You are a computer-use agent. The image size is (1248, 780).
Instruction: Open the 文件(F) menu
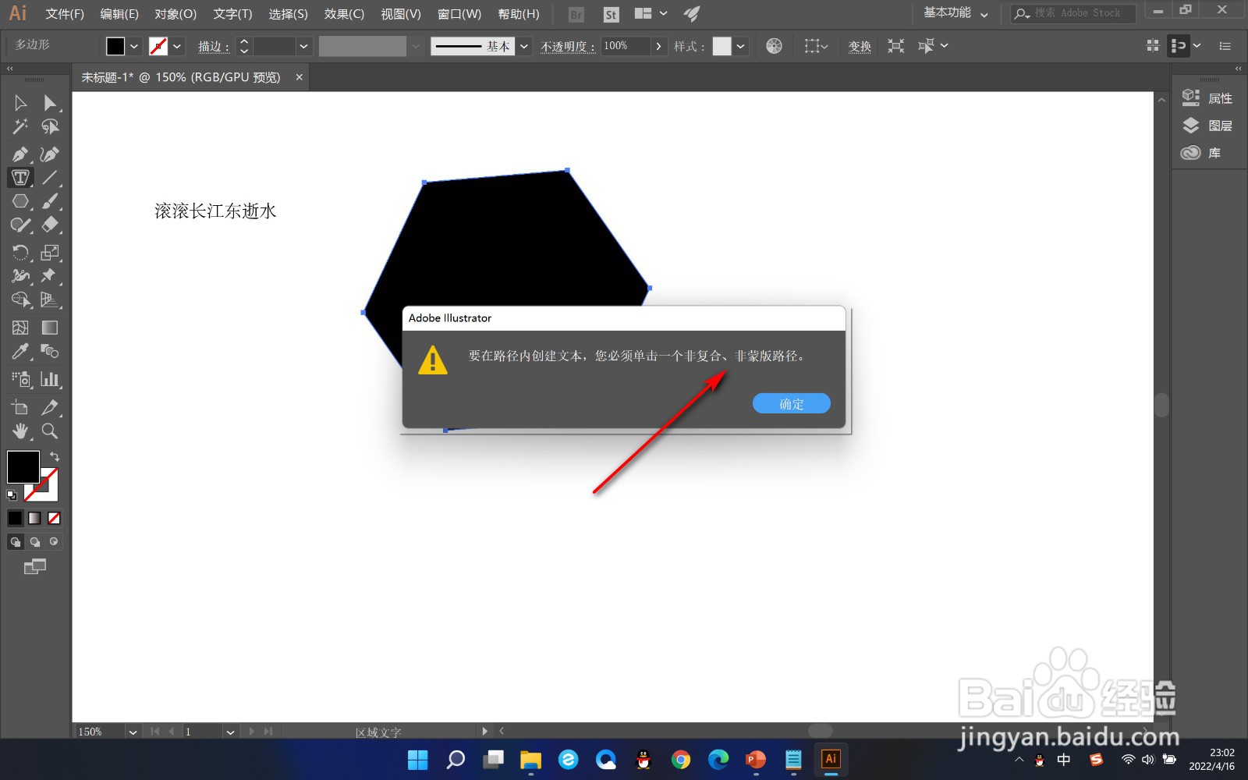pos(65,14)
